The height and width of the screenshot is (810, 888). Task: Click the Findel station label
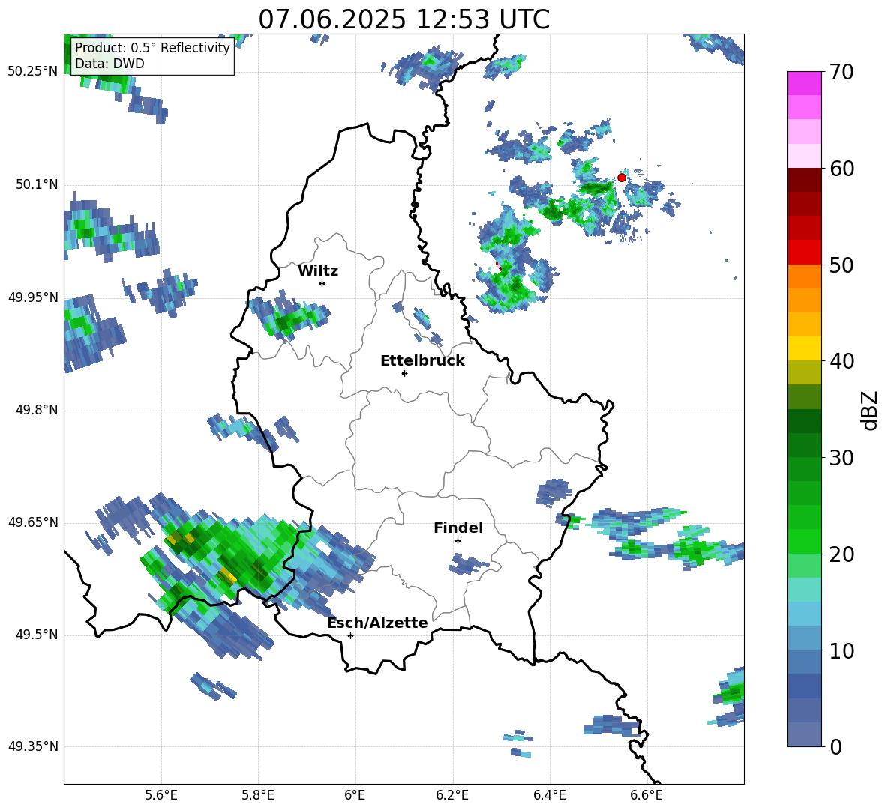tap(458, 528)
